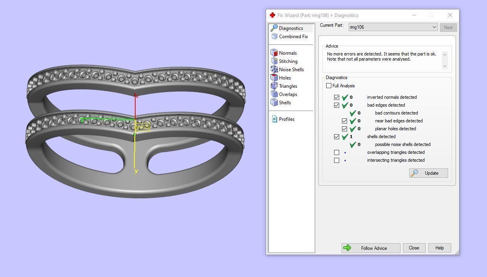The image size is (487, 277).
Task: Open the Combined Fix icon
Action: pos(274,37)
